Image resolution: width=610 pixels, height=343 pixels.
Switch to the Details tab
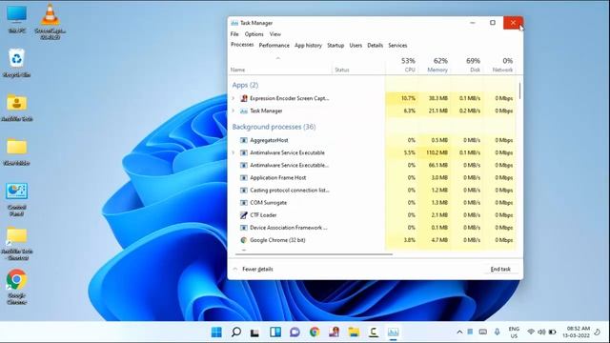[375, 46]
